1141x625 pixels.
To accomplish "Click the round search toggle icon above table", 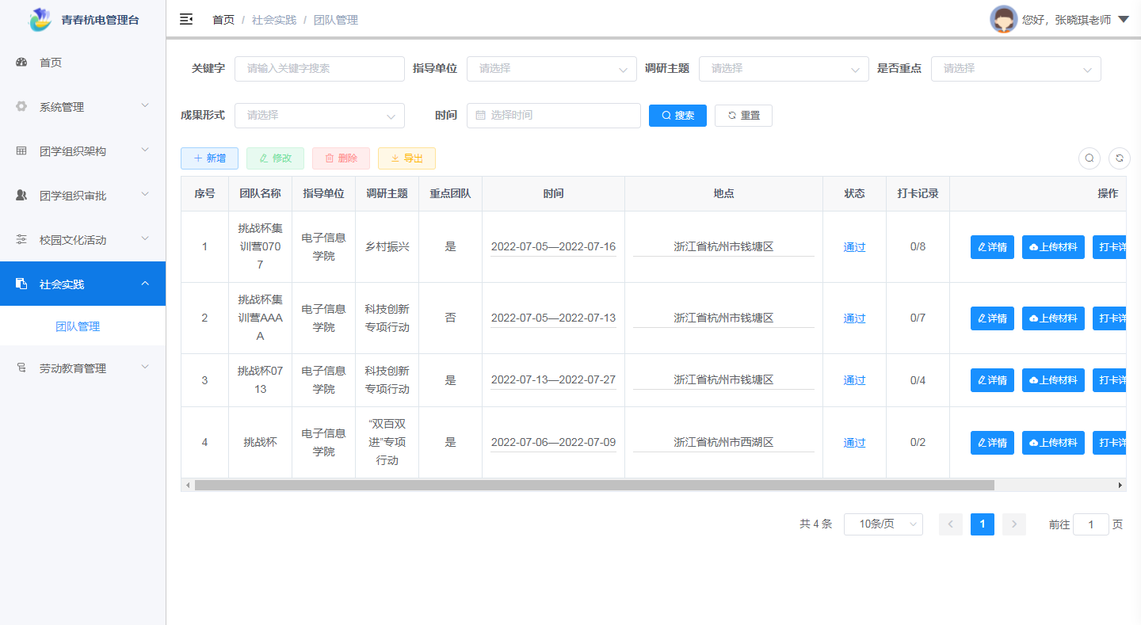I will (1089, 158).
